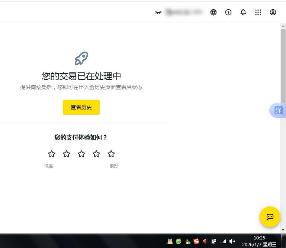Click the 很好 label
The height and width of the screenshot is (248, 286).
tap(114, 166)
